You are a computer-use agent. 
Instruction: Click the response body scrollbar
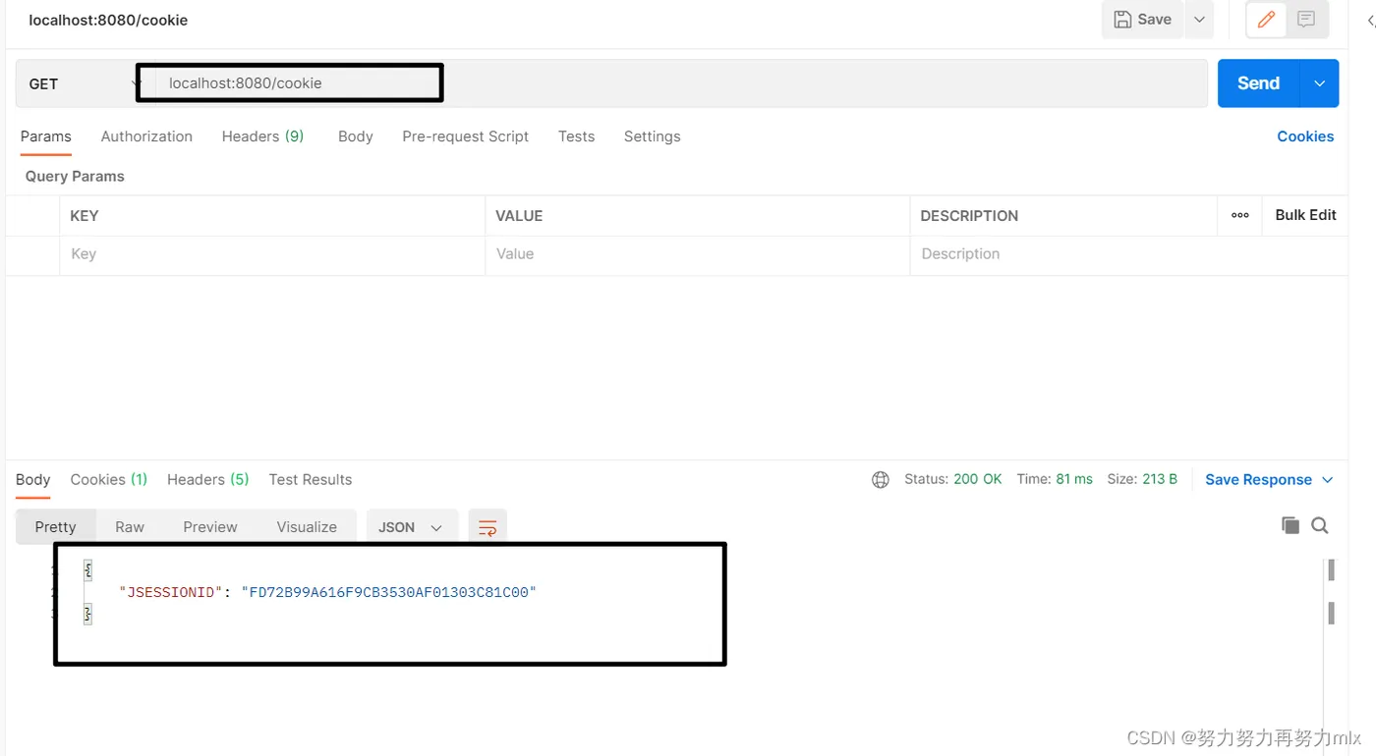tap(1332, 592)
